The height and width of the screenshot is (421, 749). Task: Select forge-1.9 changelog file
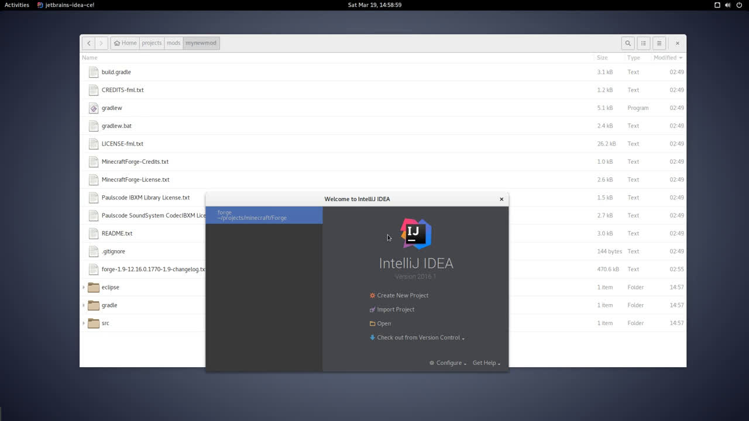pyautogui.click(x=153, y=270)
